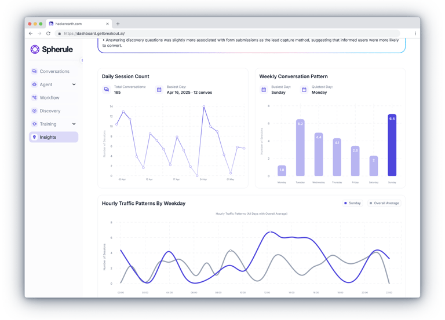Click the Sunday line peak marker near 12:00
This screenshot has width=445, height=320.
click(270, 232)
